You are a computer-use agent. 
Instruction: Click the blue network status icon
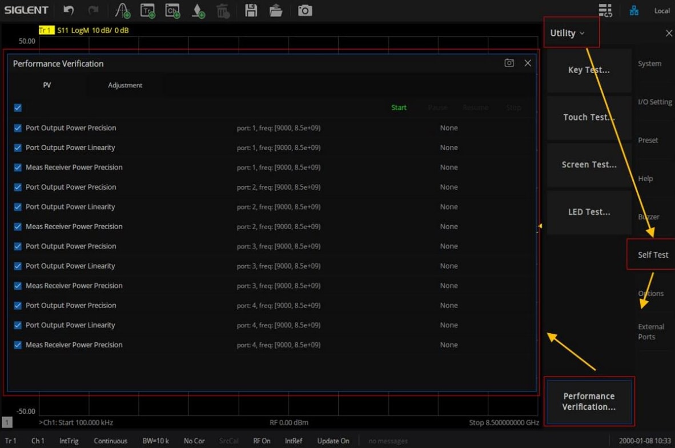(634, 10)
